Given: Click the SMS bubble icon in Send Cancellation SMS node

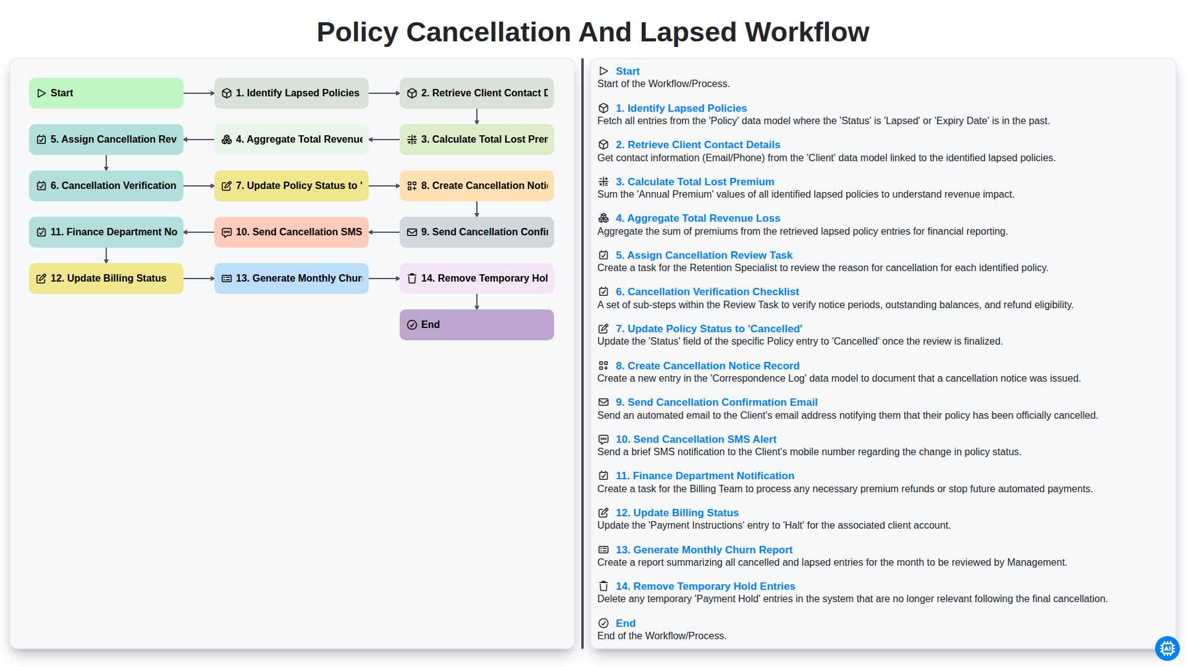Looking at the screenshot, I should pos(227,232).
